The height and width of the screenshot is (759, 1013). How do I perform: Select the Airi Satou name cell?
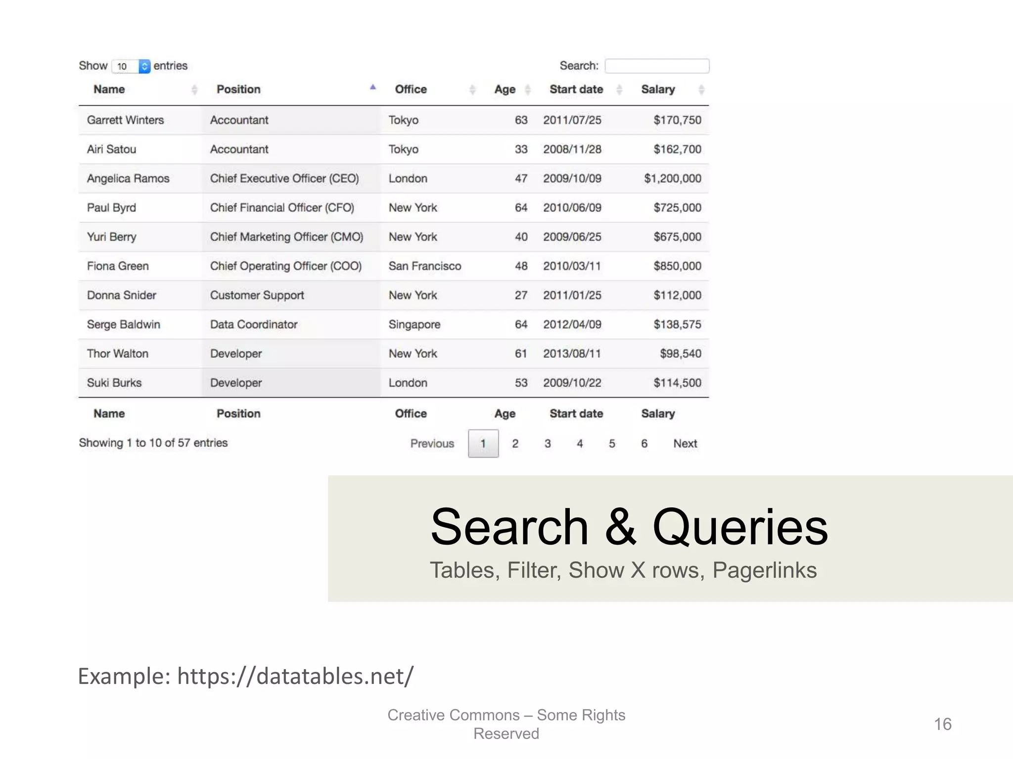tap(112, 149)
